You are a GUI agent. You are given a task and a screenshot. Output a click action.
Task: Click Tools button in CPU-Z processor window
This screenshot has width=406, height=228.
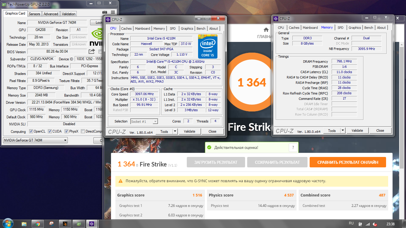164,131
